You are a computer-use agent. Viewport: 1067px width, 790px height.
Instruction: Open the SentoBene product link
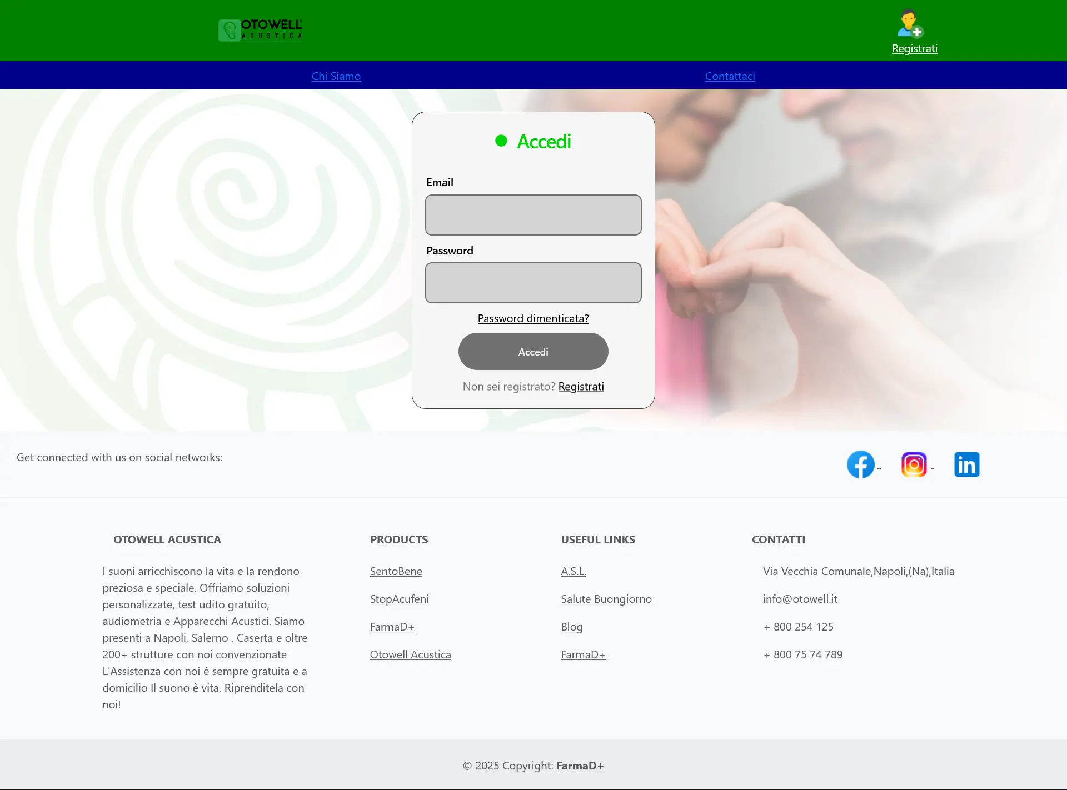click(396, 571)
